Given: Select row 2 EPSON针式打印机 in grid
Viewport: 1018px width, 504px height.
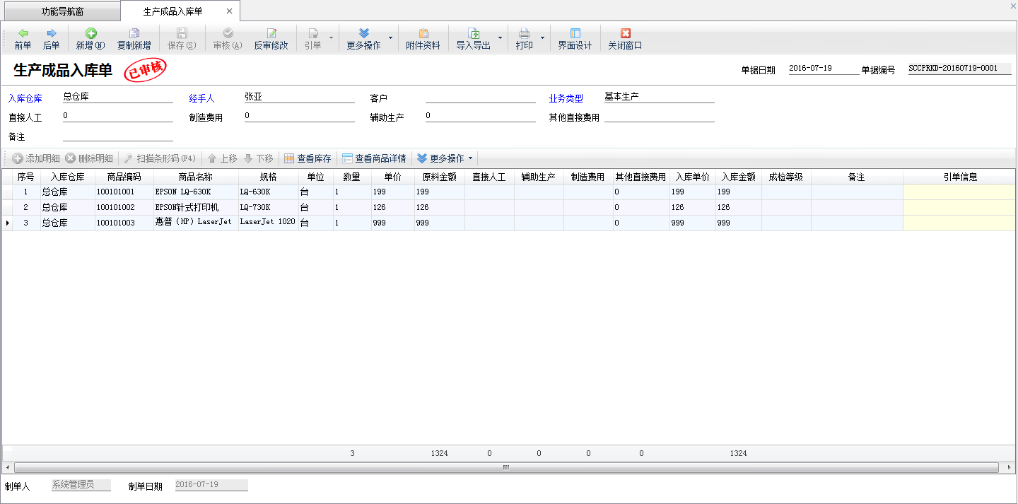Looking at the screenshot, I should coord(187,208).
